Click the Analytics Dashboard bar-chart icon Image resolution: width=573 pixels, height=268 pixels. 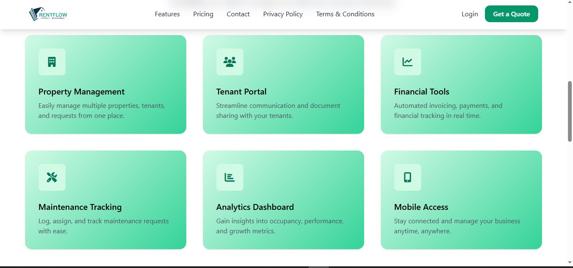click(x=229, y=177)
